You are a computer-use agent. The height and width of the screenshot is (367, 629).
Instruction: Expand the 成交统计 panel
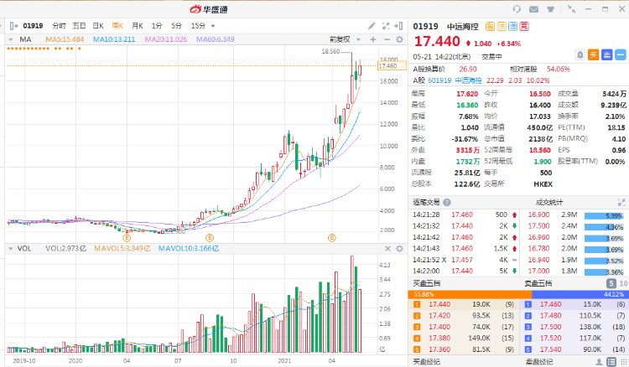(x=621, y=202)
